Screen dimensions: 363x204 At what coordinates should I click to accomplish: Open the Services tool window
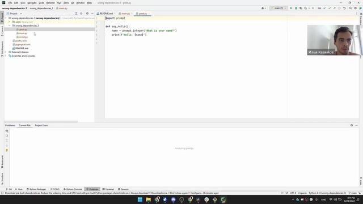(x=123, y=189)
